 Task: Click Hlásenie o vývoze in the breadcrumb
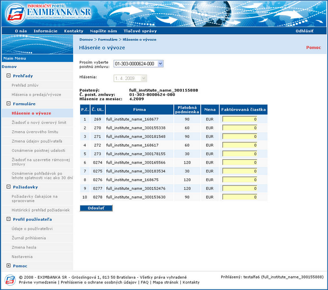pos(139,39)
